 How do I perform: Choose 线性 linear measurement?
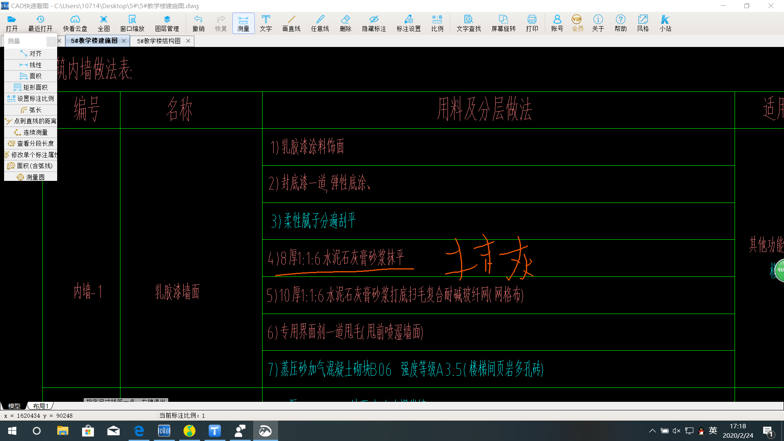tap(31, 65)
